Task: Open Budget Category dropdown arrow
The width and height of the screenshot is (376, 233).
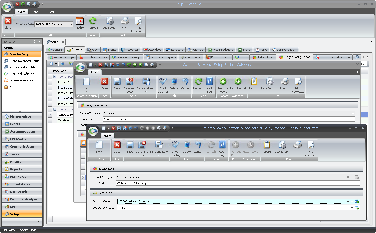Action: (352, 177)
